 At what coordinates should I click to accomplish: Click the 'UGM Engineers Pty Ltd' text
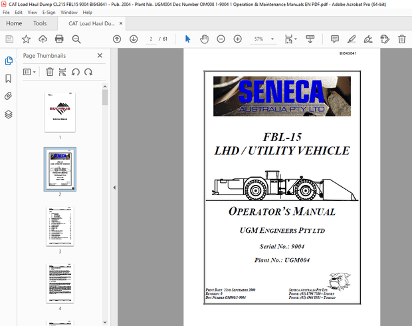pos(282,230)
